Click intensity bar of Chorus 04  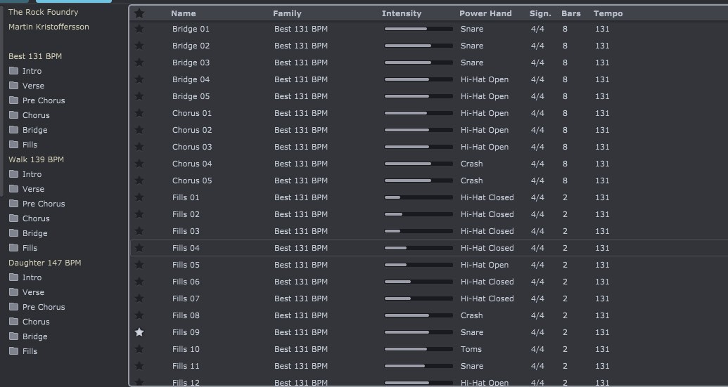[x=419, y=164]
